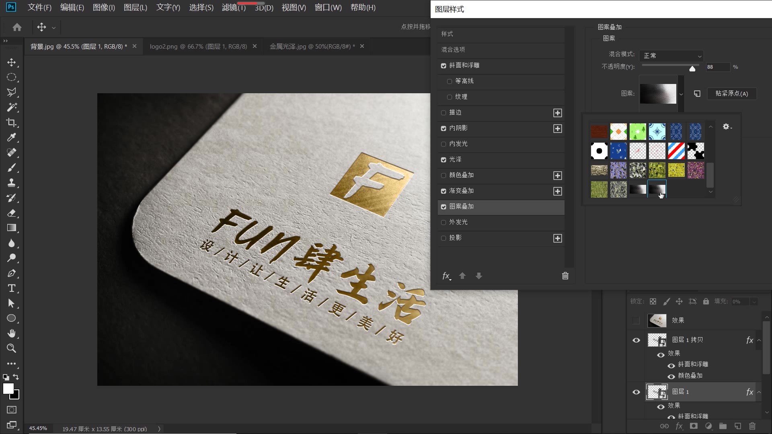
Task: Open the 混合模式 dropdown
Action: (671, 56)
